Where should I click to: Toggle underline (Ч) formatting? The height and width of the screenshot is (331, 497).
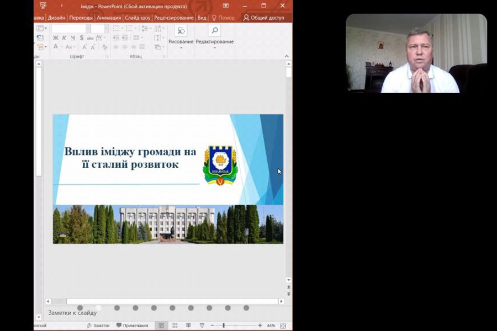pos(72,38)
